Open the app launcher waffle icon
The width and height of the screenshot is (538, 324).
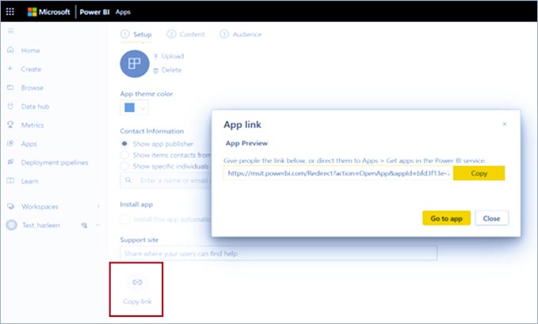(x=10, y=12)
